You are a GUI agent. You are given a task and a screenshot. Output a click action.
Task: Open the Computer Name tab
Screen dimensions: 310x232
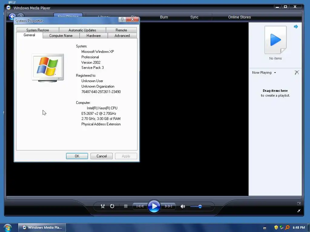(61, 36)
